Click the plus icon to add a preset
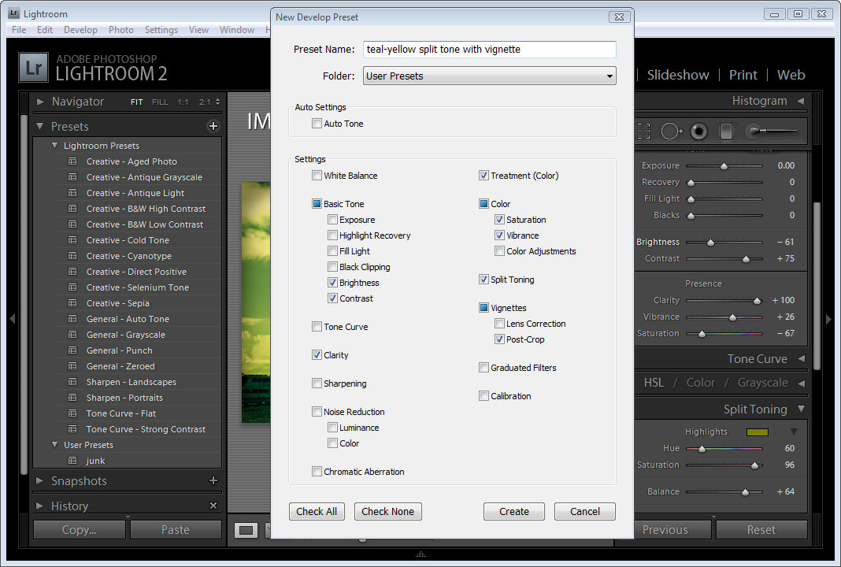This screenshot has width=841, height=567. tap(213, 126)
